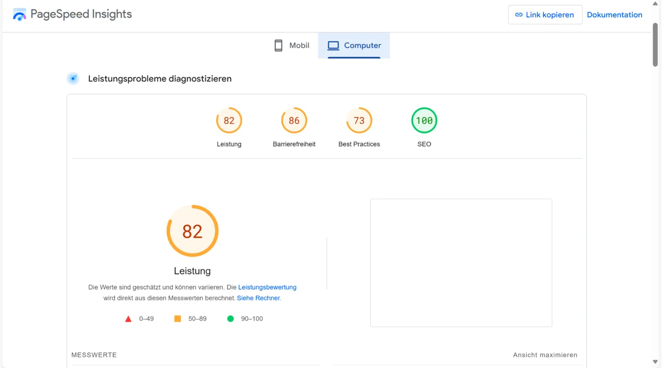Click the MESSWERTE heading text
Viewport: 662px width, 368px height.
[x=94, y=355]
